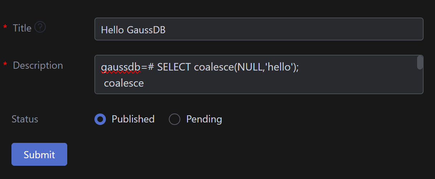Click the word GaussDB in Title field
Screen dimensions: 435x179
tap(146, 29)
